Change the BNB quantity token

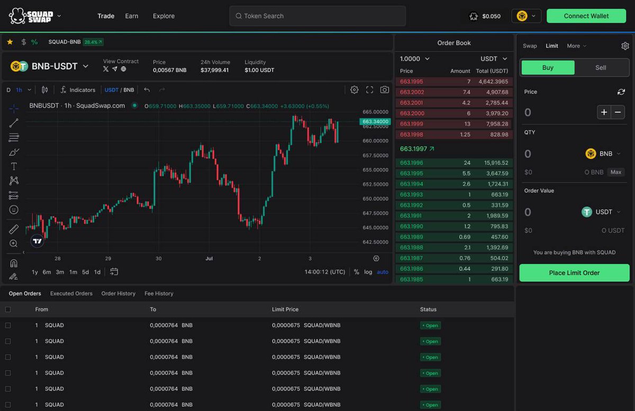point(603,154)
